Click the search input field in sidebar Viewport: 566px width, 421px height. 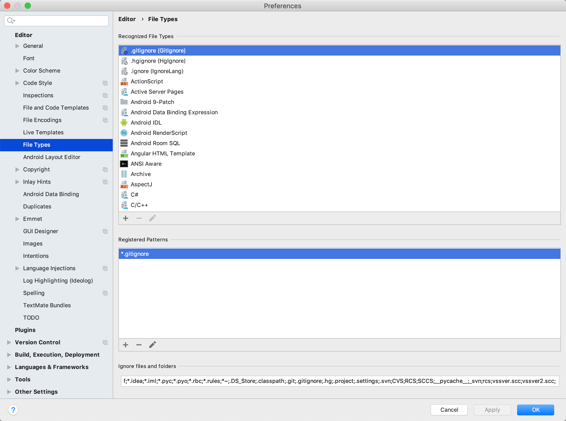click(x=56, y=20)
